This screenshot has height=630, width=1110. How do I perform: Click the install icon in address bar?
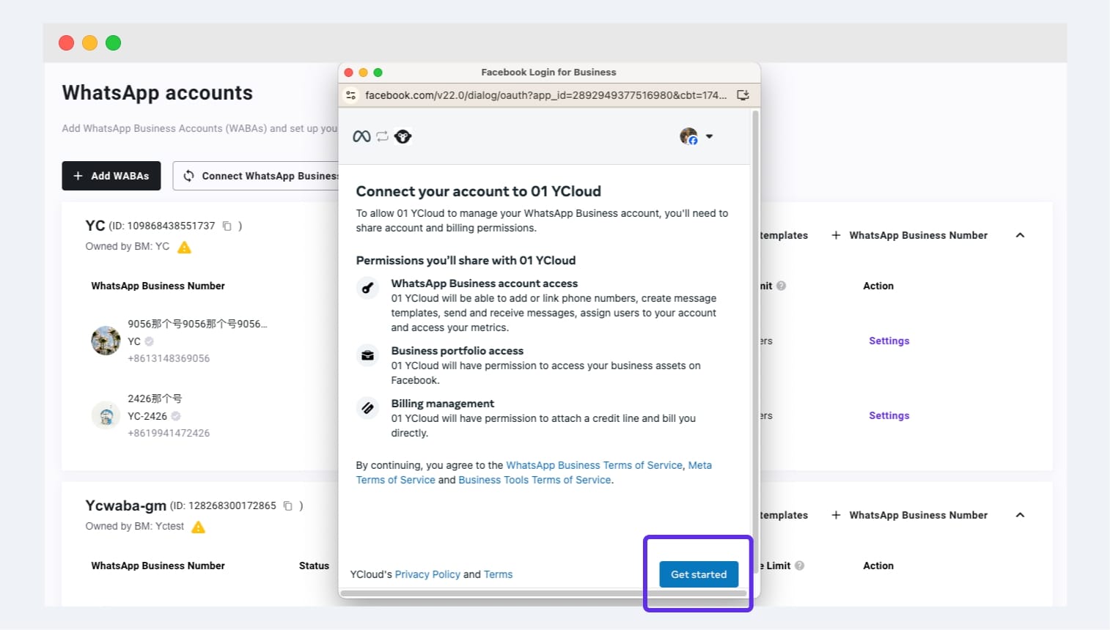743,95
